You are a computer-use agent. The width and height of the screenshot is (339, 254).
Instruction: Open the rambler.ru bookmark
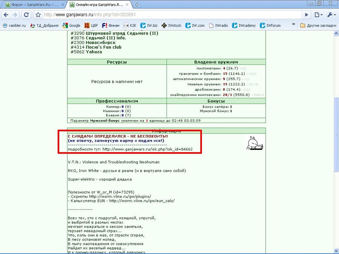point(14,25)
